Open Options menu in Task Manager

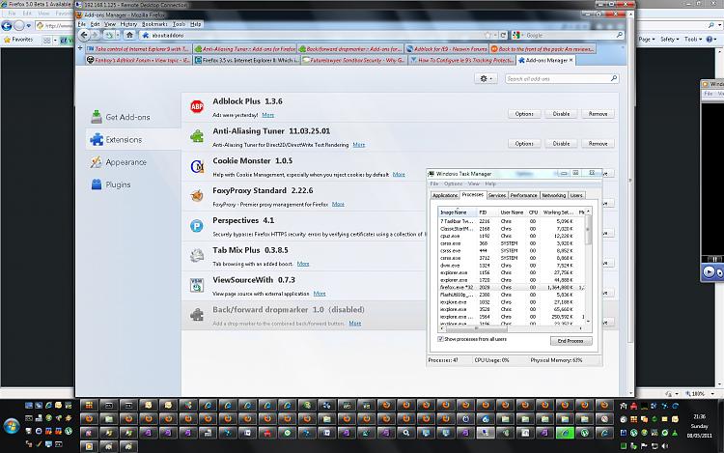click(x=453, y=184)
